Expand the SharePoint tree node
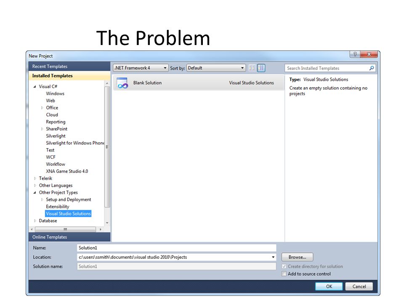The height and width of the screenshot is (303, 404). pos(42,129)
